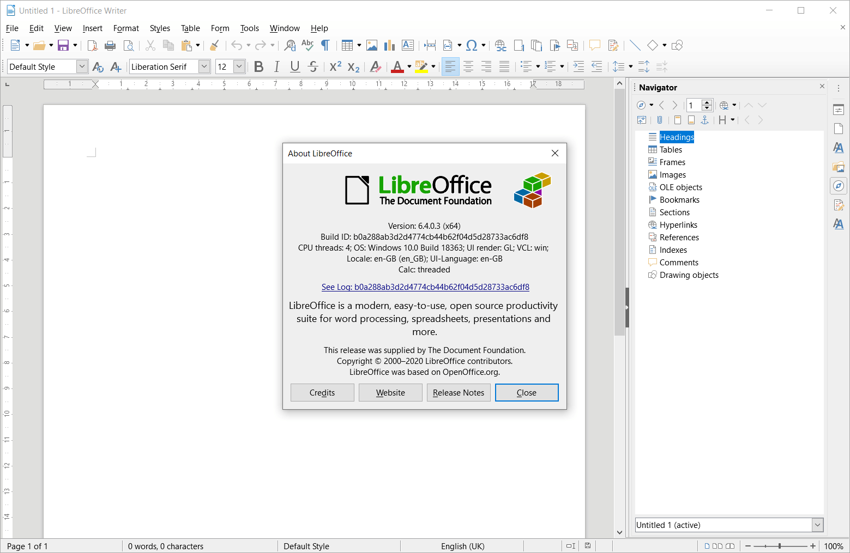850x553 pixels.
Task: Insert a text box
Action: click(407, 45)
